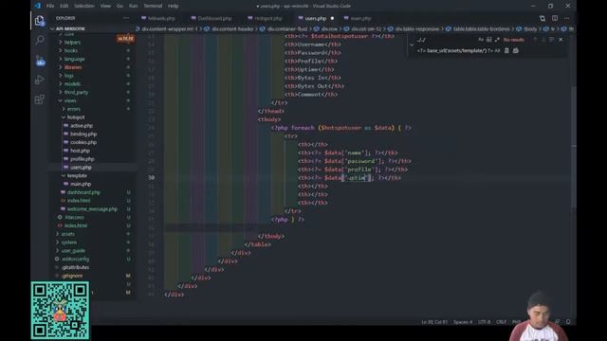Expand the helpers folder
Screen dimensions: 607x341
pos(72,42)
